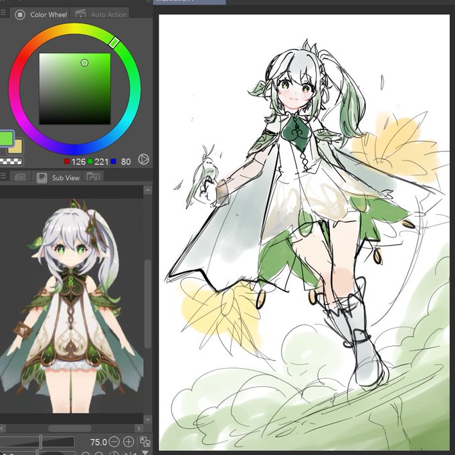This screenshot has height=455, width=455.
Task: Open the folder tab right of Sub View
Action: [x=93, y=177]
